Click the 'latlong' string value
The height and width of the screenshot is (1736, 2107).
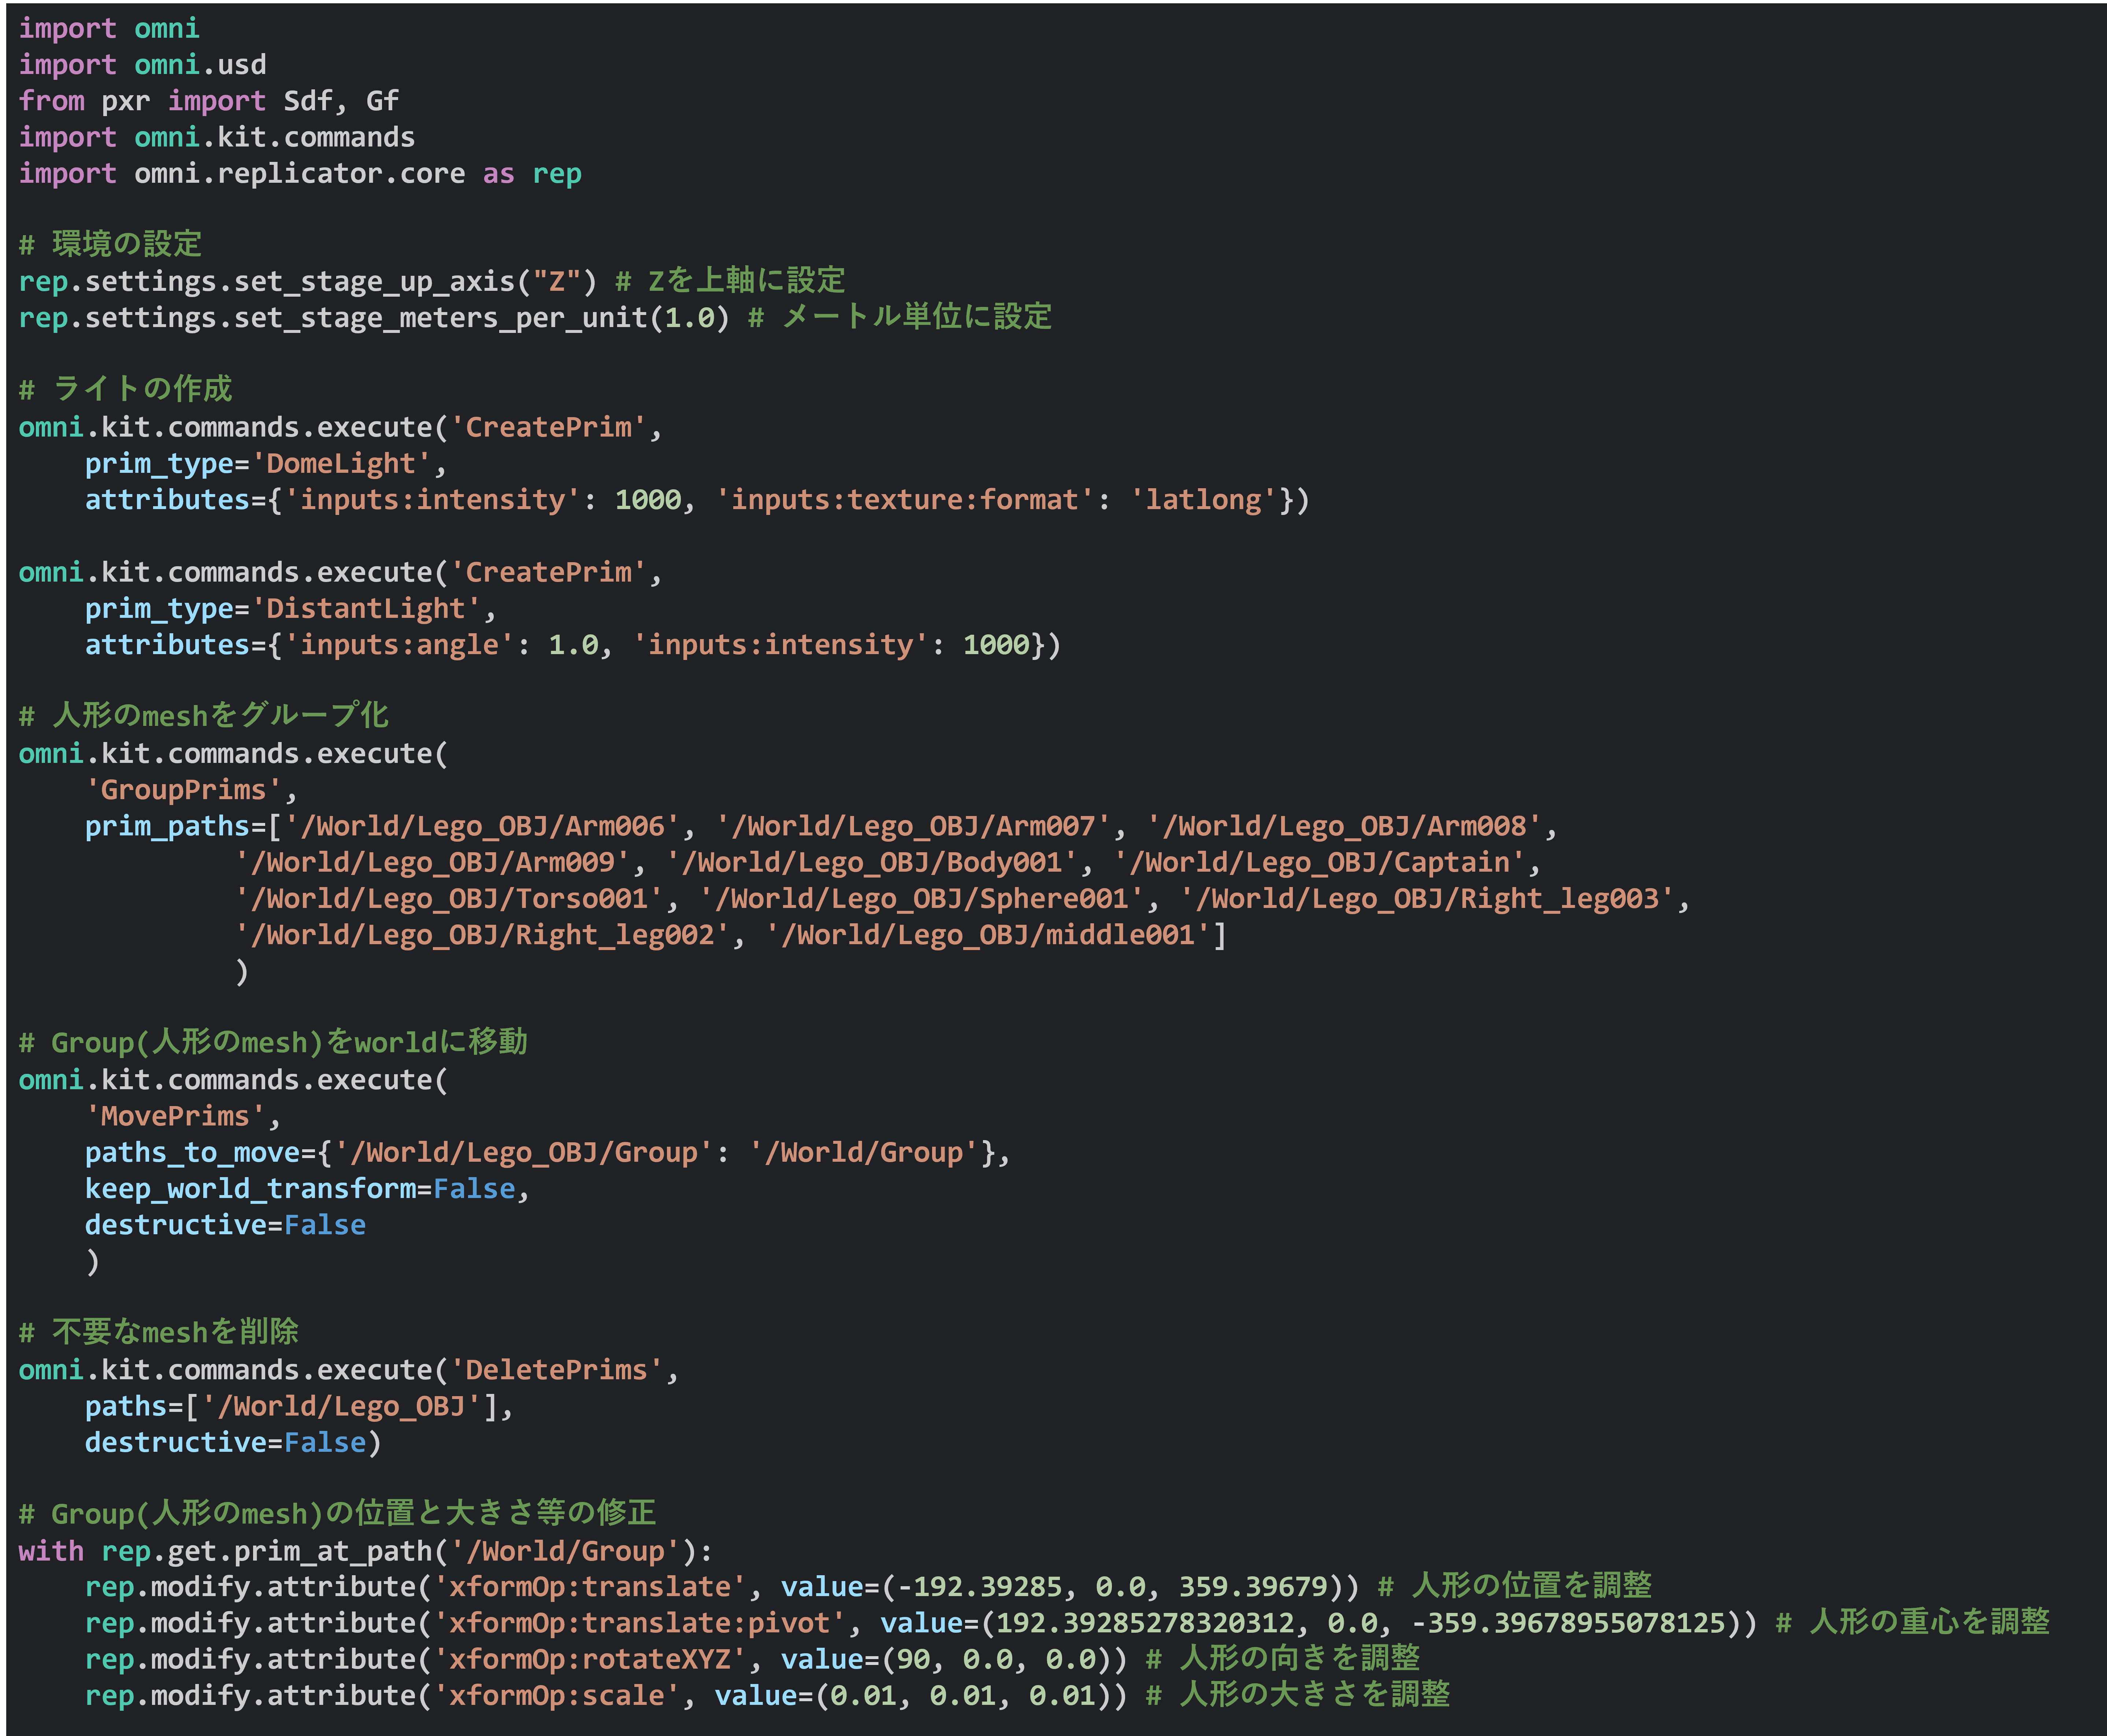pos(1204,500)
